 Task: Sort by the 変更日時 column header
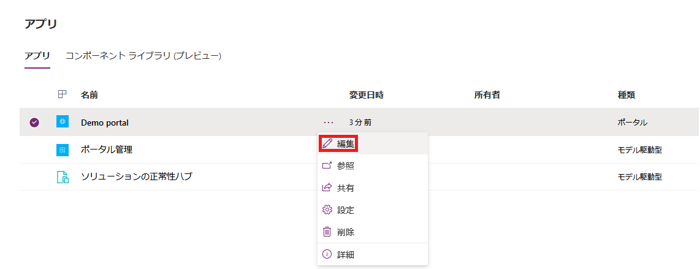pyautogui.click(x=367, y=95)
